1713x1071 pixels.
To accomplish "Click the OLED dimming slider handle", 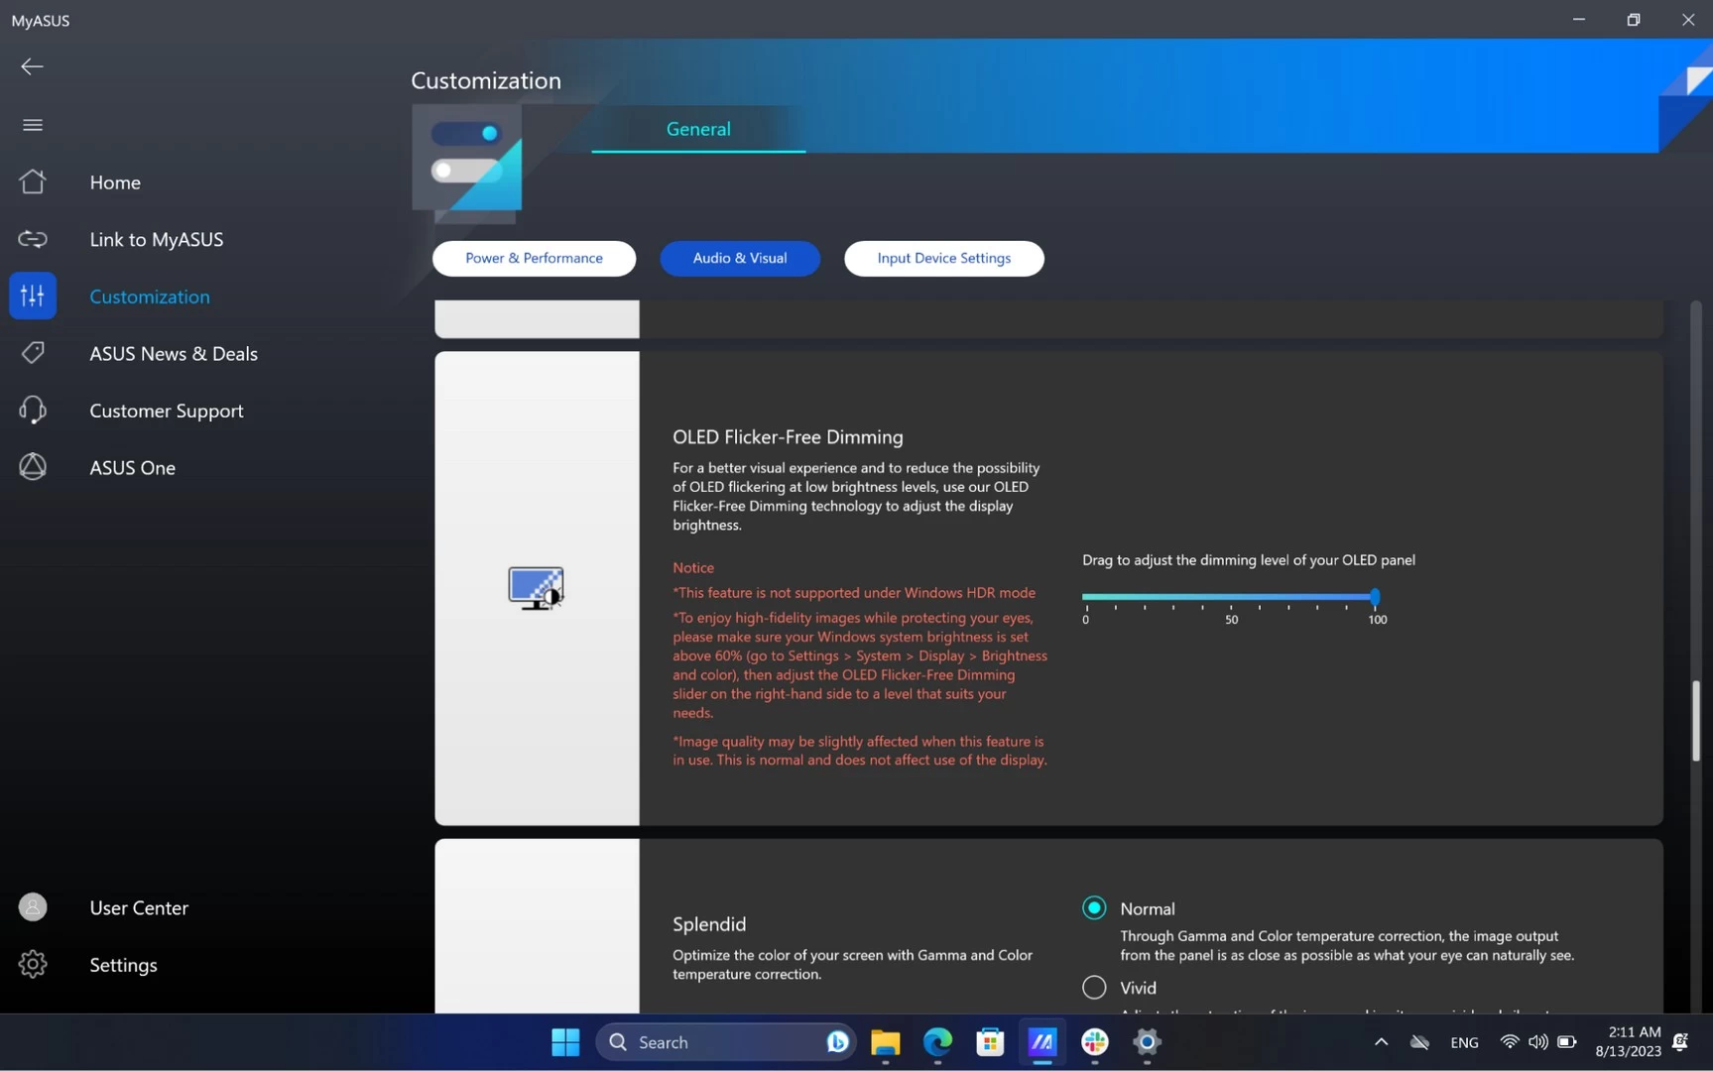I will (x=1375, y=597).
